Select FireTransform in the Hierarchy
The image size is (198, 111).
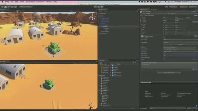coord(105,31)
